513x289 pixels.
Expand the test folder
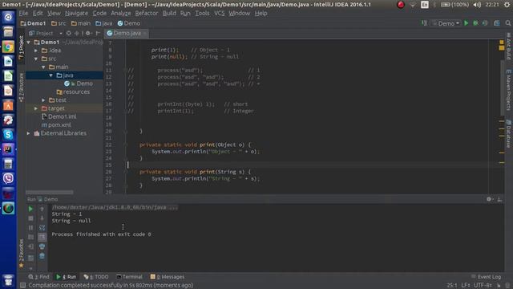coord(43,100)
